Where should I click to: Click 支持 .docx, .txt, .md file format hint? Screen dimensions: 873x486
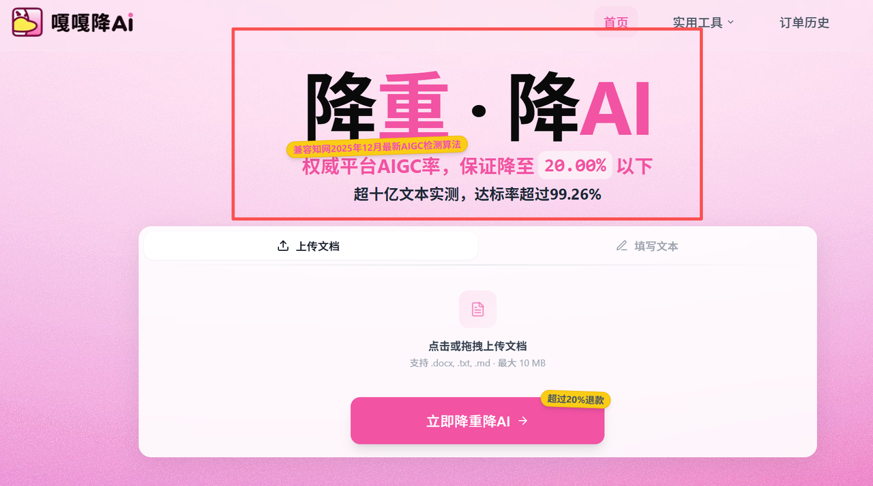pos(477,363)
